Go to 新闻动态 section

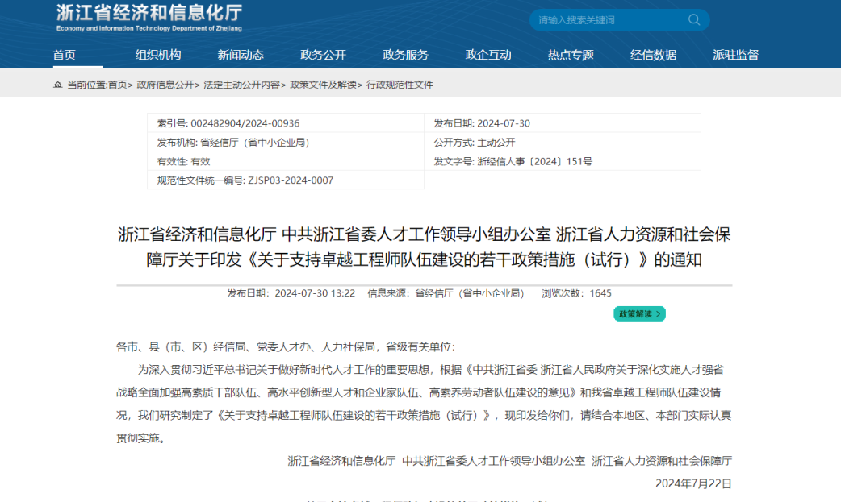click(241, 55)
